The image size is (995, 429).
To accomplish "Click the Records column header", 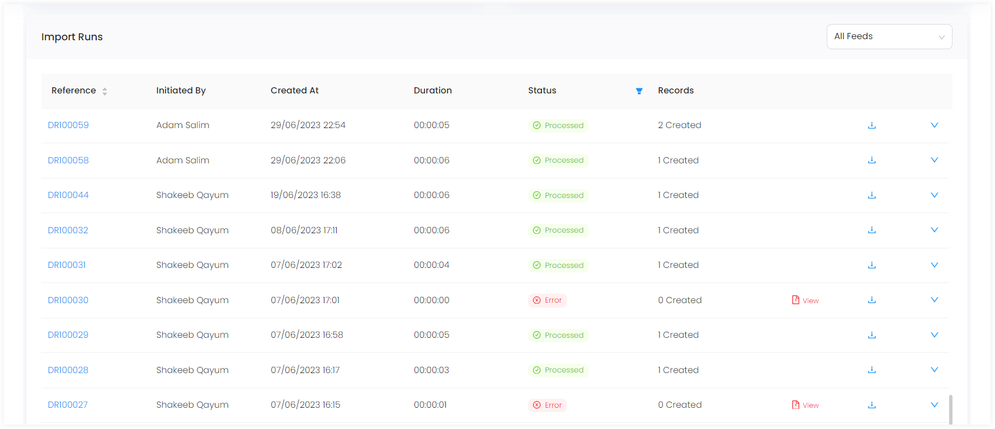I will click(676, 91).
